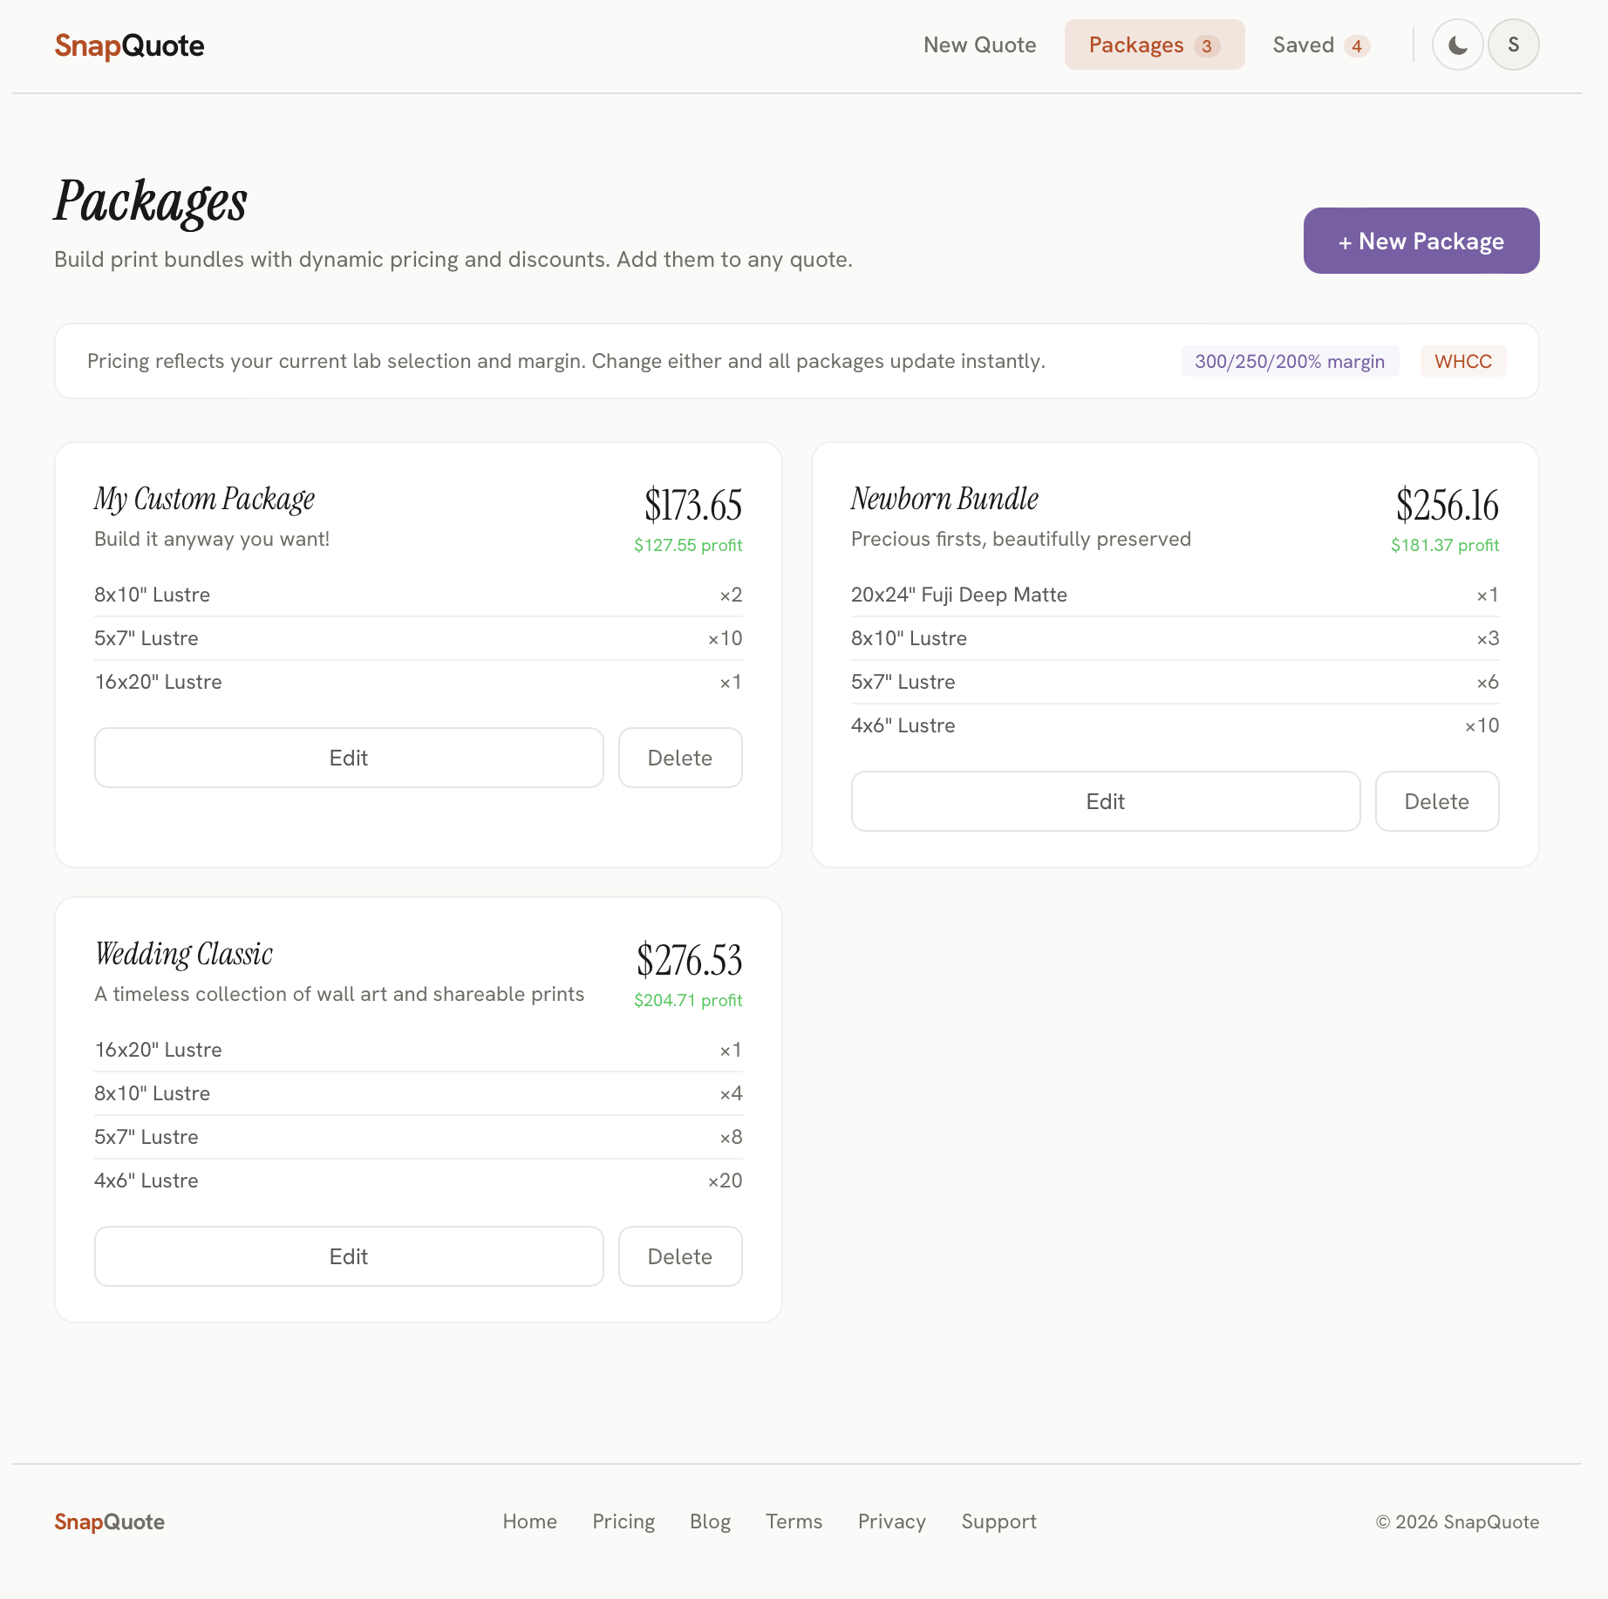The image size is (1608, 1599).
Task: Open Terms footer link
Action: 794,1521
